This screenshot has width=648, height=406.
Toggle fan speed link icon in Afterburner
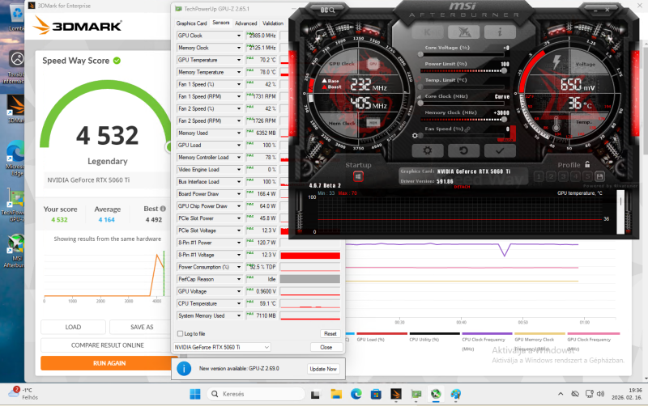click(x=467, y=129)
